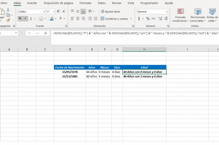The height and width of the screenshot is (145, 219).
Task: Click the Format Painter brush icon
Action: tap(8, 20)
